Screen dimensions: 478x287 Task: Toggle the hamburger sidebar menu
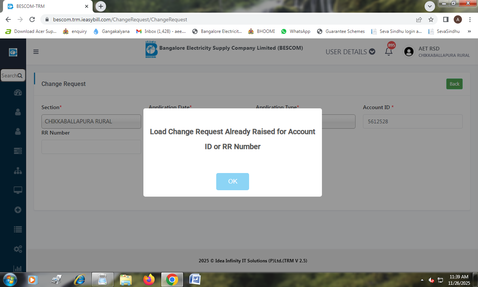36,52
